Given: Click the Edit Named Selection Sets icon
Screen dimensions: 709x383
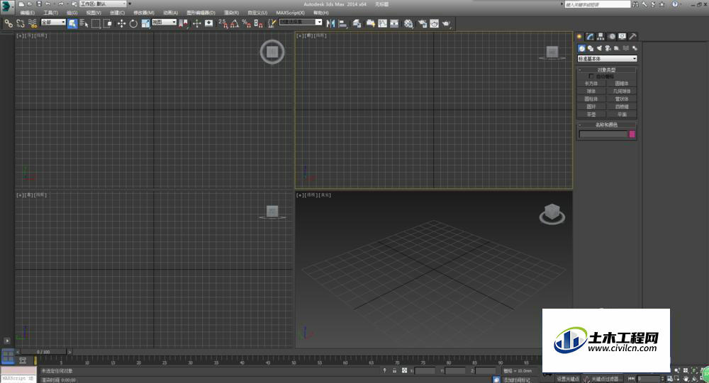Looking at the screenshot, I should pos(272,23).
